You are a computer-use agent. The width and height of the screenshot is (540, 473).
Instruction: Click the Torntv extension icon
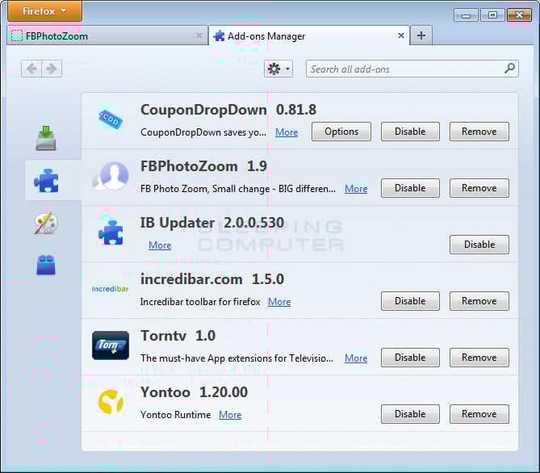point(111,345)
